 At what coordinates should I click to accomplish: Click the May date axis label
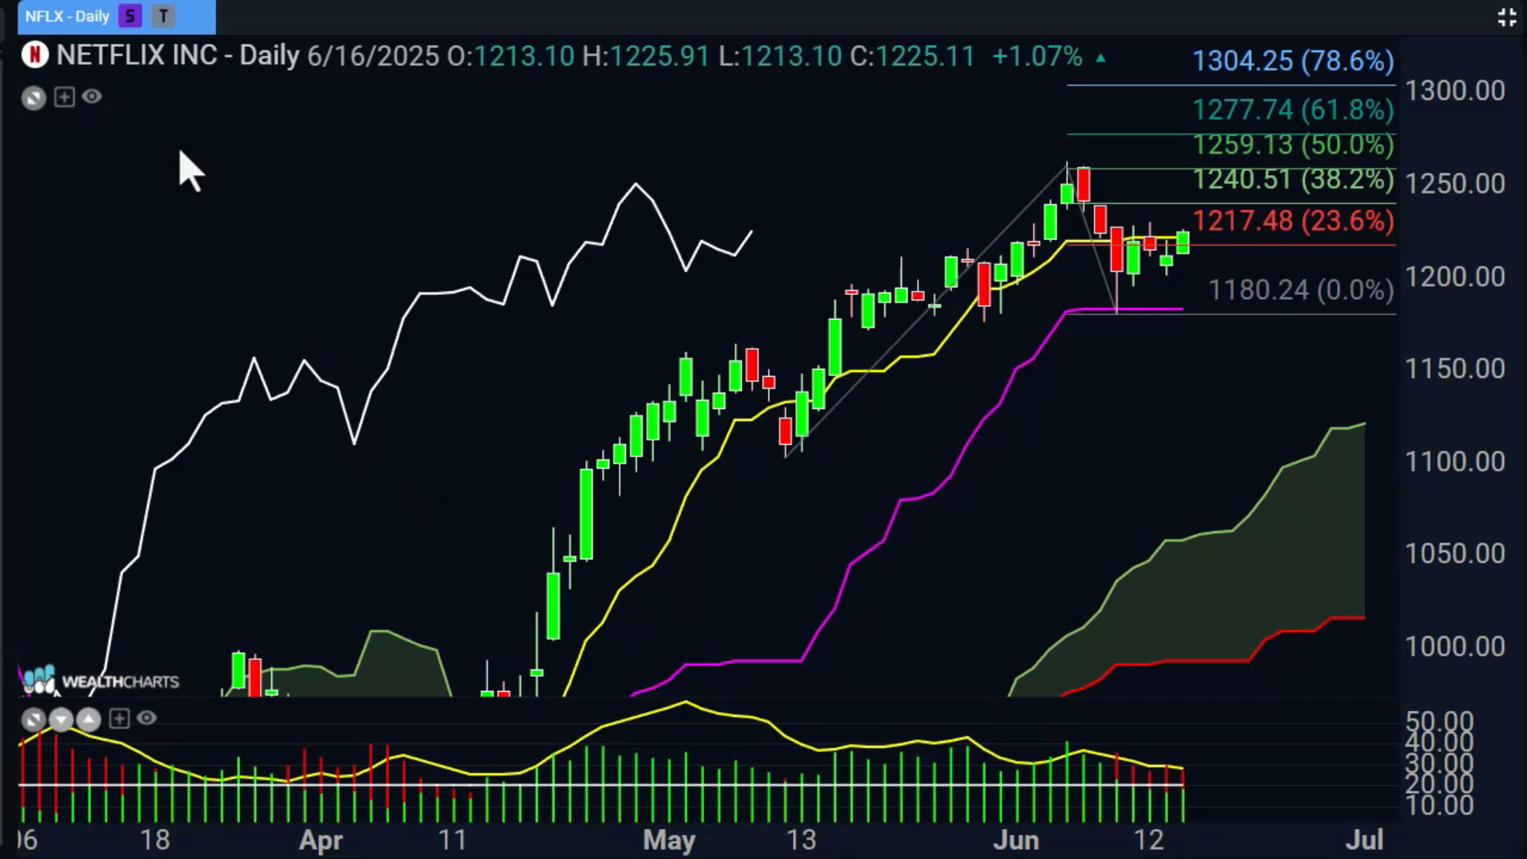(669, 840)
